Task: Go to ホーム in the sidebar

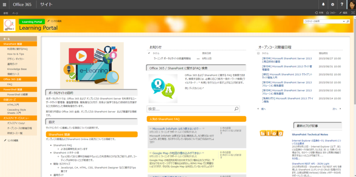Action: [x=7, y=39]
